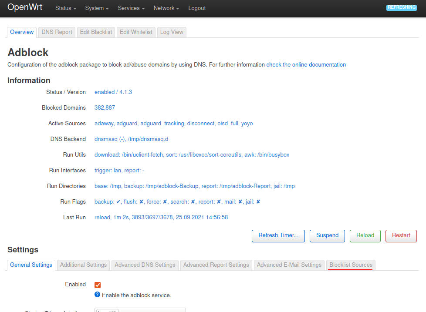Viewport: 426px width, 312px height.
Task: Select the General Settings tab
Action: click(x=31, y=265)
